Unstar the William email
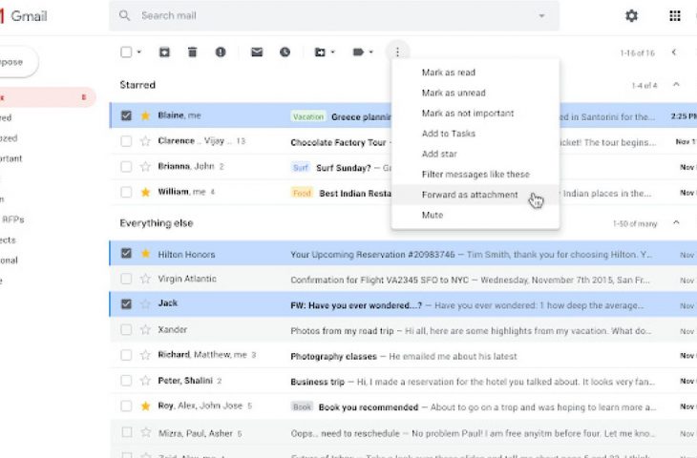The image size is (697, 458). click(145, 192)
